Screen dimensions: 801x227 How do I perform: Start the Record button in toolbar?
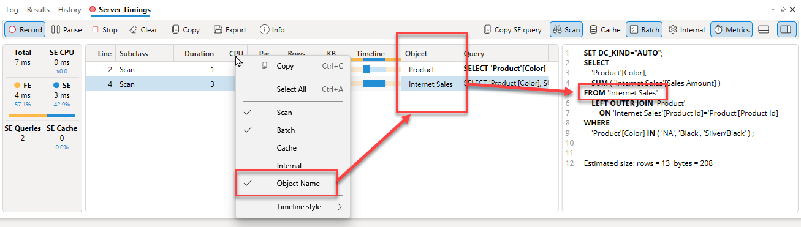pyautogui.click(x=25, y=29)
